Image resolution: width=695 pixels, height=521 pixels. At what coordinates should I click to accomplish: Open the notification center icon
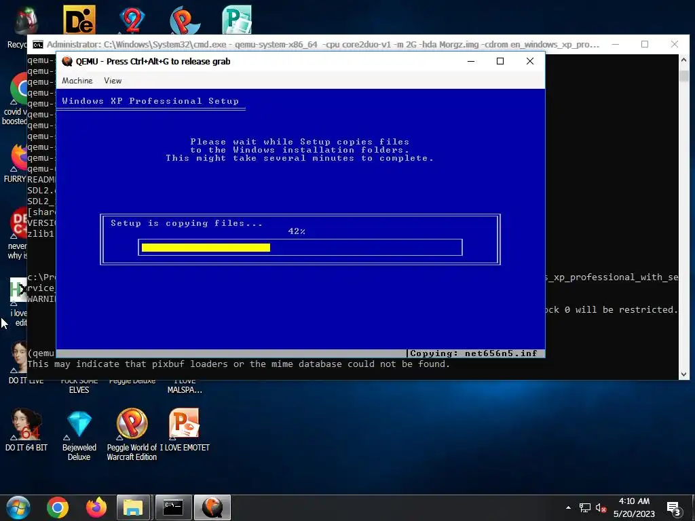point(673,509)
